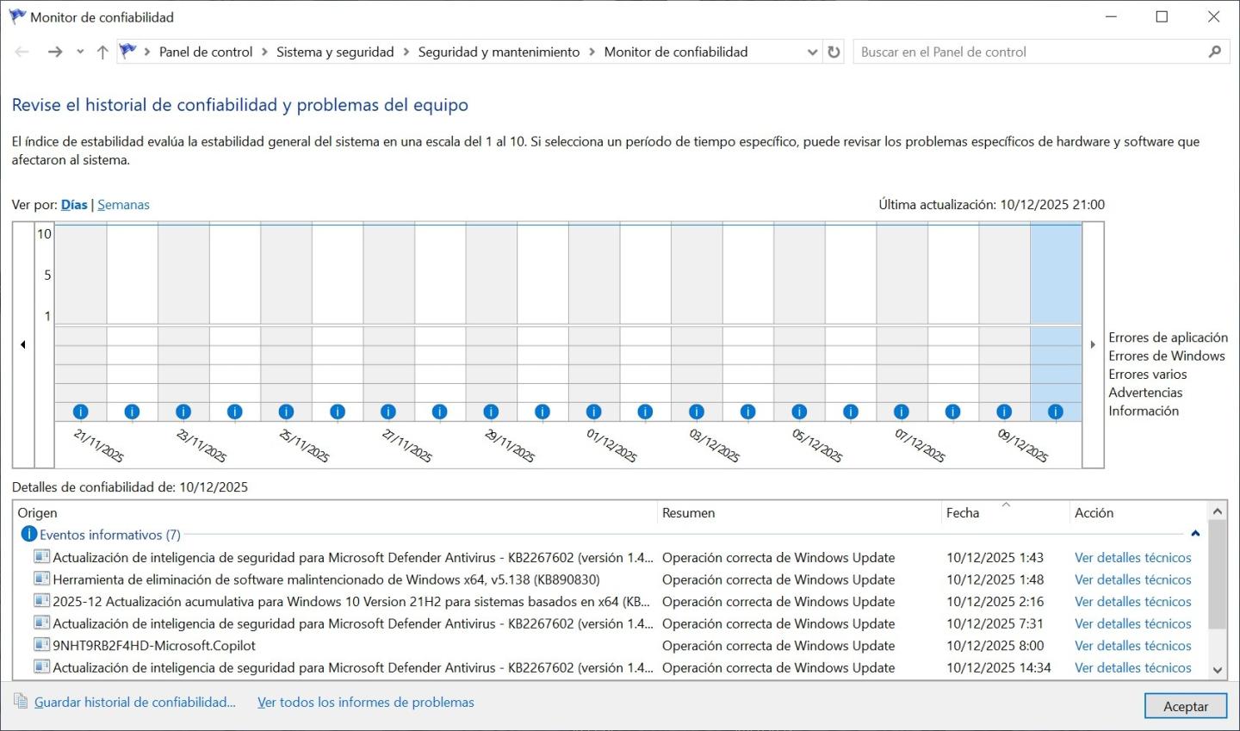
Task: Click the information icon for 09/12/2025
Action: 1004,412
